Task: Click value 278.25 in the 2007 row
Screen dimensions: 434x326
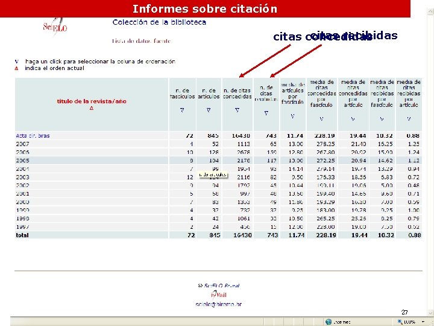Action: click(325, 144)
